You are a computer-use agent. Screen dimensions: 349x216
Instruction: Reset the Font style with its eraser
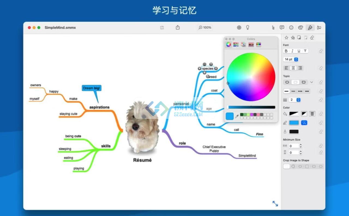pos(321,51)
